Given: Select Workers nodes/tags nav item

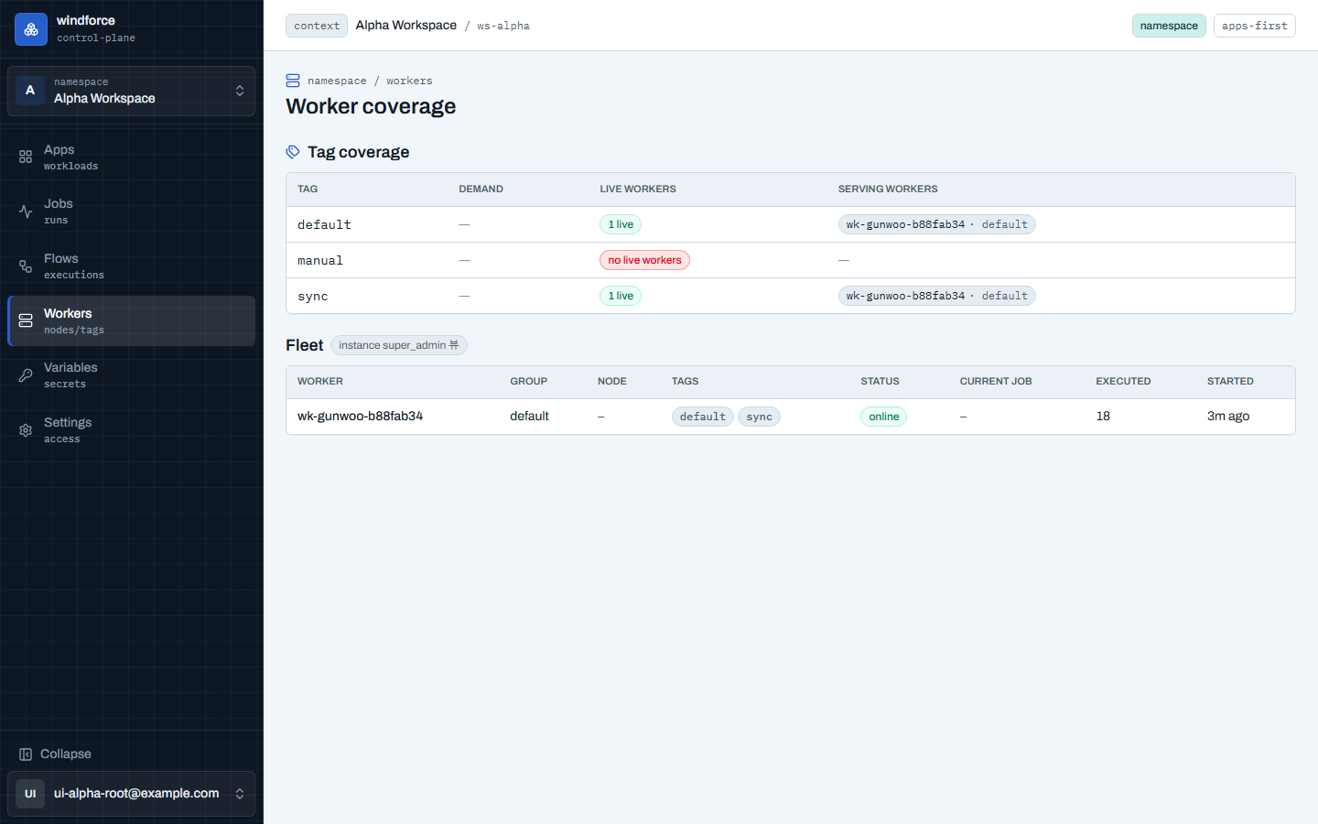Looking at the screenshot, I should click(131, 320).
